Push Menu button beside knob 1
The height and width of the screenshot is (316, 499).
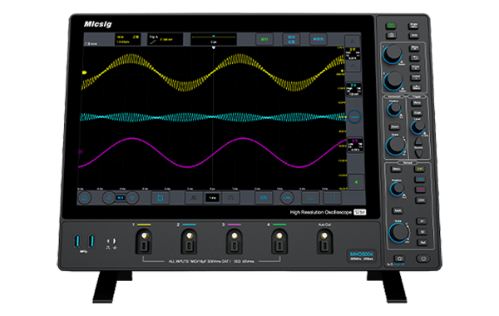pos(414,48)
